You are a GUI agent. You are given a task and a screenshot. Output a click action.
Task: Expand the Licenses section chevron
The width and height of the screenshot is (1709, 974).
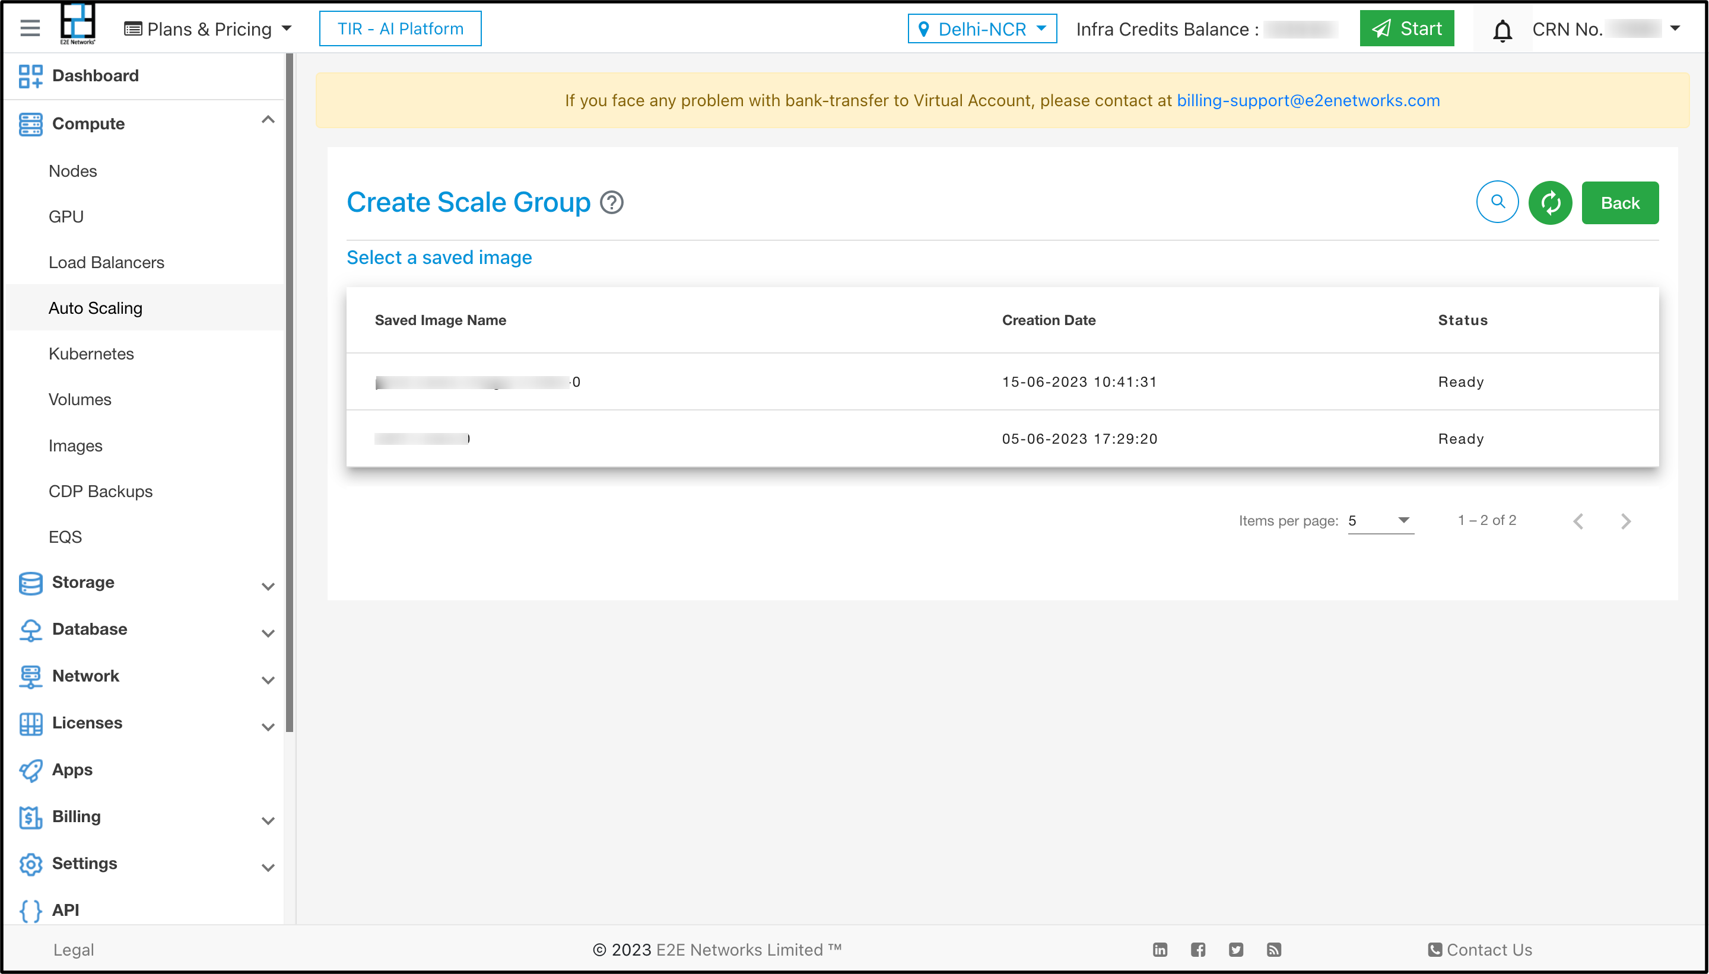(268, 727)
